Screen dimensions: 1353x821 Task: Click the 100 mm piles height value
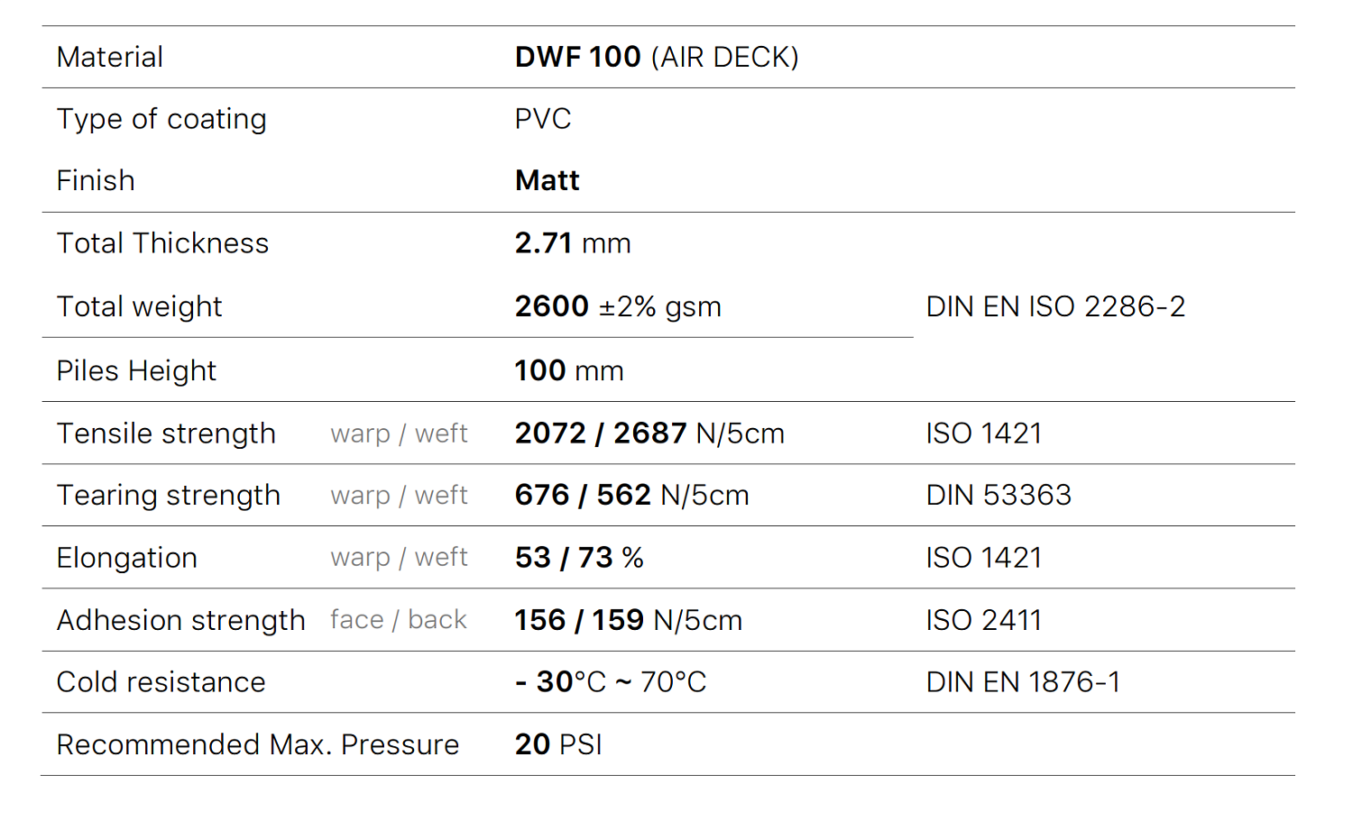pyautogui.click(x=568, y=370)
